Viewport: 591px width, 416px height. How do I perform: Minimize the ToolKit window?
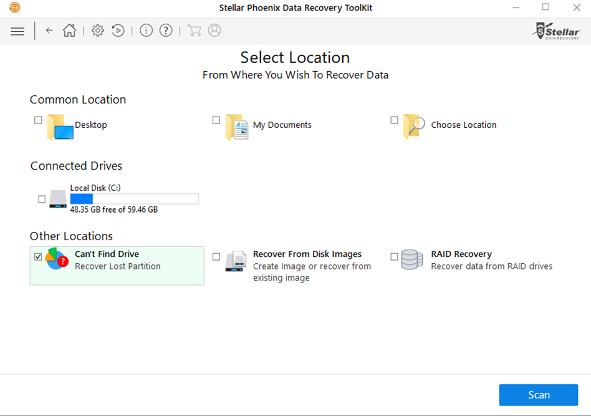coord(516,7)
